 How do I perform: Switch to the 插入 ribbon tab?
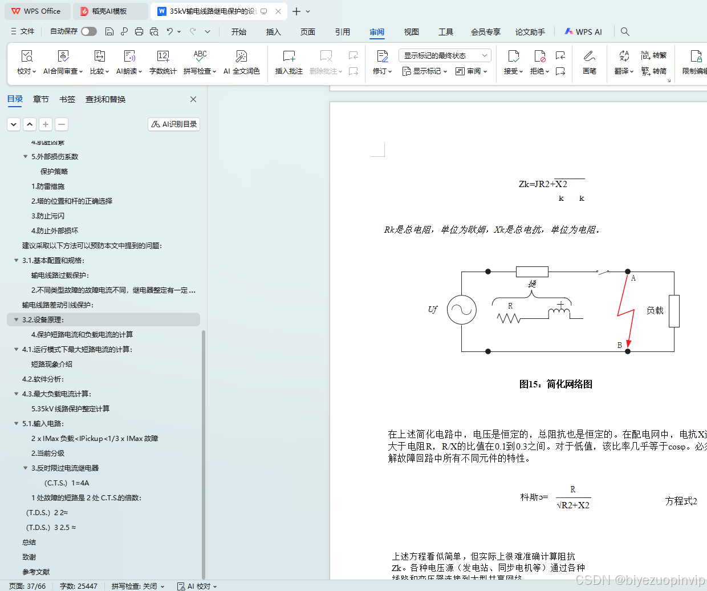tap(274, 32)
